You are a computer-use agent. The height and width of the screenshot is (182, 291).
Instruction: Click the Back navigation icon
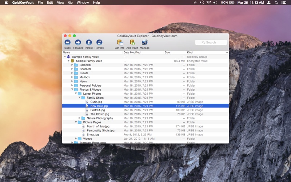click(x=67, y=43)
